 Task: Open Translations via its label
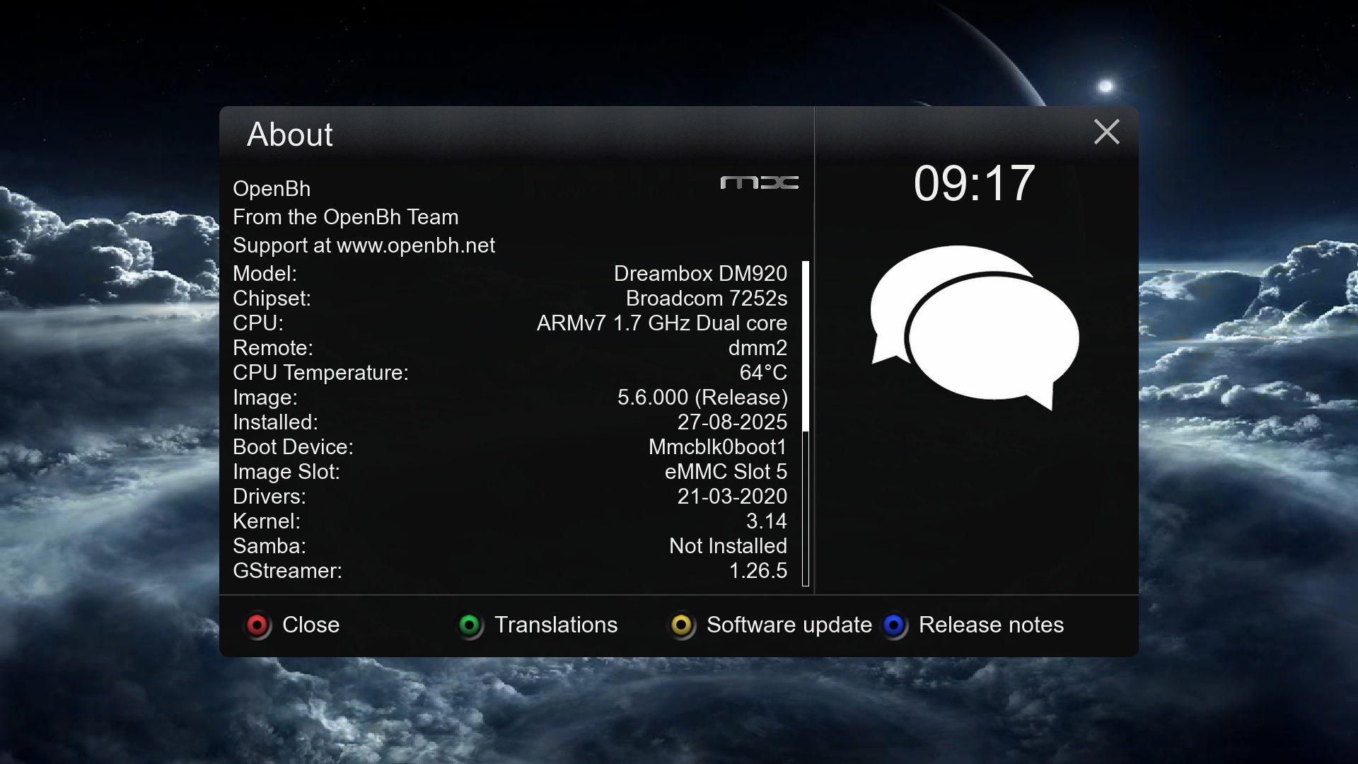click(555, 625)
